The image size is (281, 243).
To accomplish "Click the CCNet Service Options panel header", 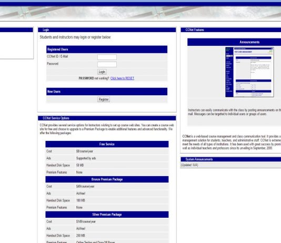I will point(107,118).
